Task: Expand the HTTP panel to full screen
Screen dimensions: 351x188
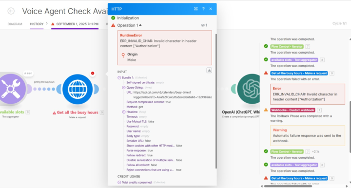Action: click(196, 9)
